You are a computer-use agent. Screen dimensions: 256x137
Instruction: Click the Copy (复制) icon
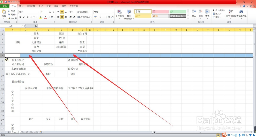point(9,15)
